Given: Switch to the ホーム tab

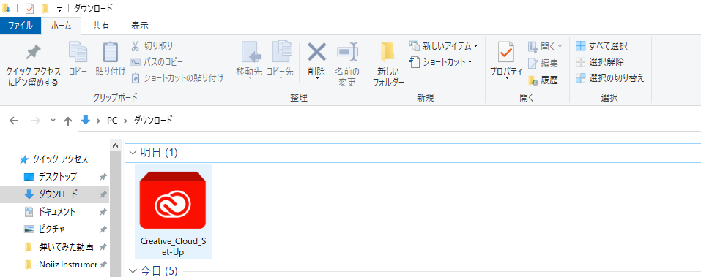Looking at the screenshot, I should click(62, 26).
